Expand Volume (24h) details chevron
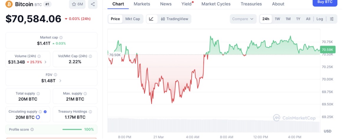343x139 pixels. click(45, 62)
